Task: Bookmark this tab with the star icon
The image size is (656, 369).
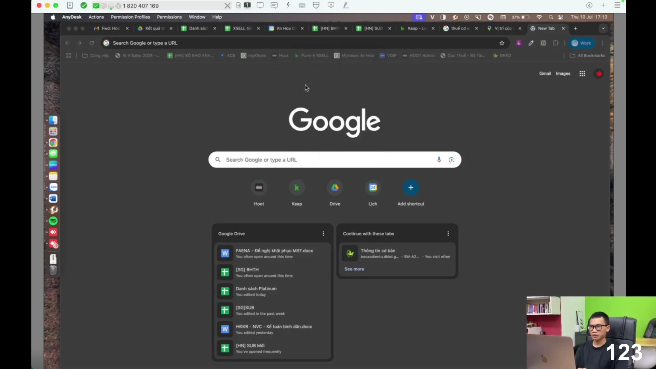Action: [x=502, y=43]
